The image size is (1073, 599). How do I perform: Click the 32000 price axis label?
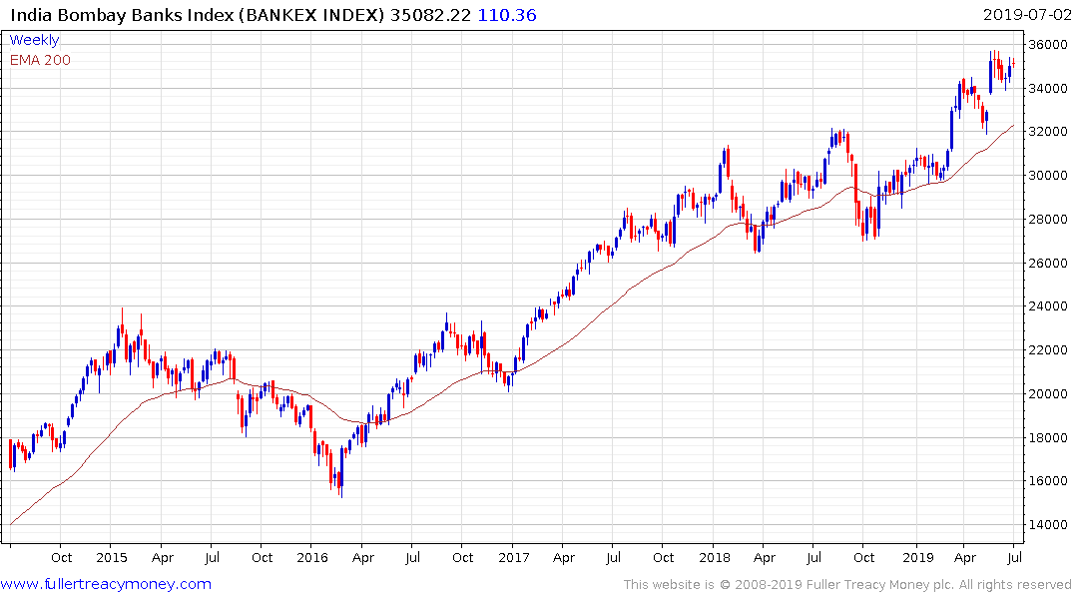pos(1048,132)
